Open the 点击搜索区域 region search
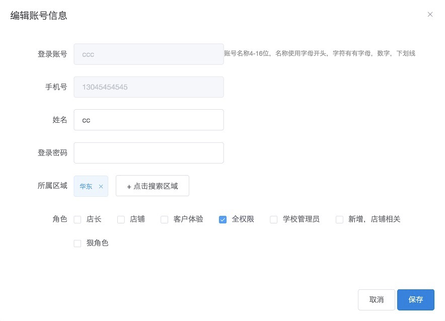This screenshot has height=321, width=445. click(x=153, y=186)
